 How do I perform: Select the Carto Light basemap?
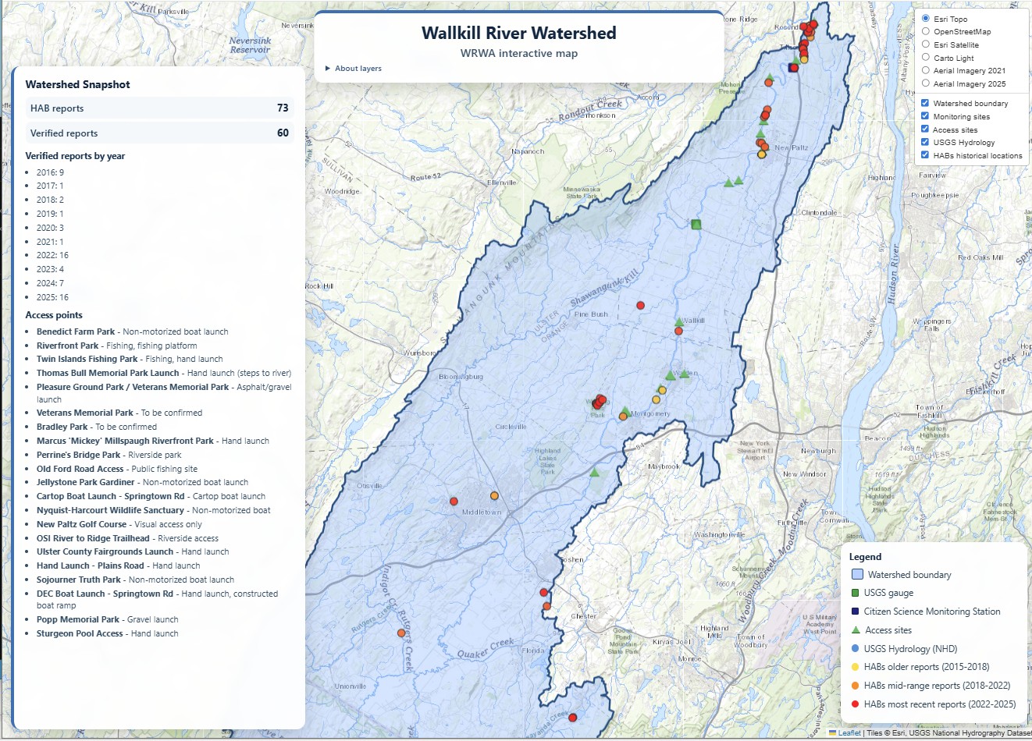pyautogui.click(x=926, y=58)
